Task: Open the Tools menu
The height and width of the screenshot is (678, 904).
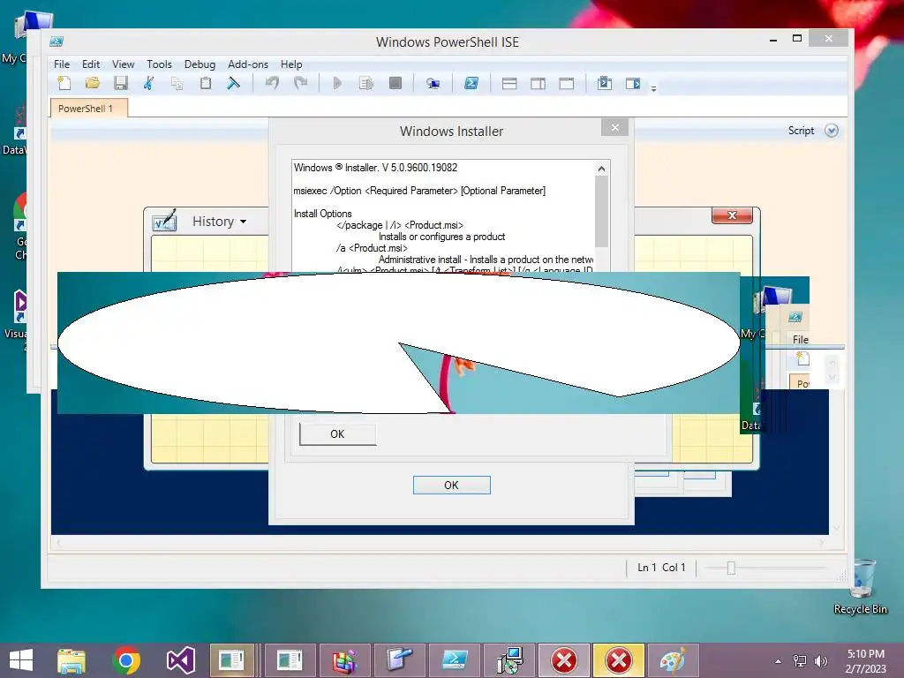Action: (159, 64)
